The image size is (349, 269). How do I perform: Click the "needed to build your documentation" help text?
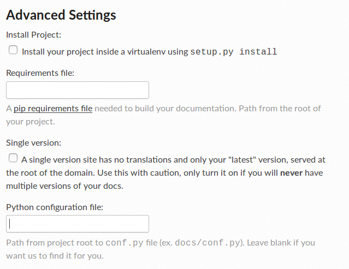tap(164, 109)
